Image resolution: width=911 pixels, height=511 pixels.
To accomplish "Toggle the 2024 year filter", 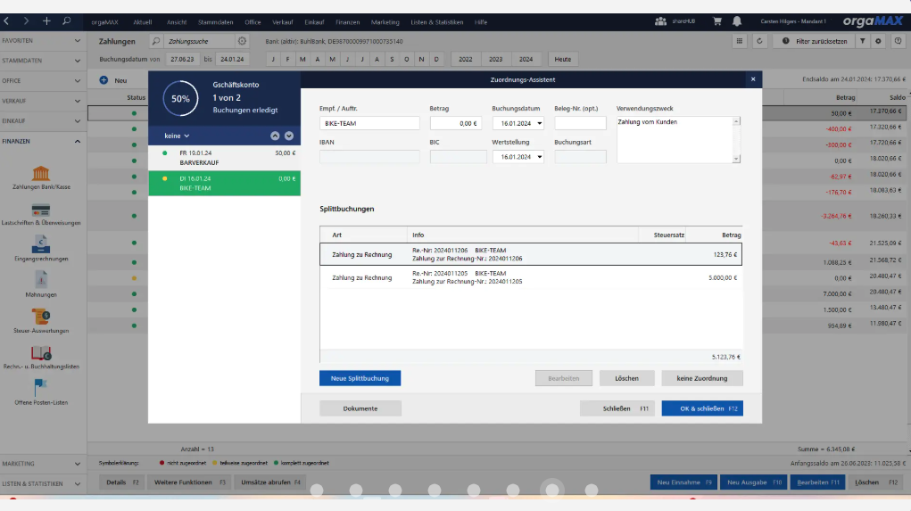I will point(526,59).
